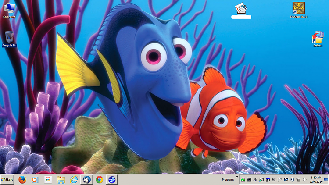The image size is (329, 185).
Task: Open the network connection tray icon
Action: tap(298, 180)
